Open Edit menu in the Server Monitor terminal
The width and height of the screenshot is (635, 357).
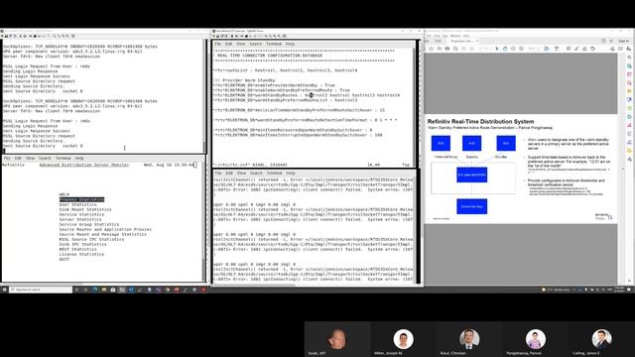(x=18, y=159)
